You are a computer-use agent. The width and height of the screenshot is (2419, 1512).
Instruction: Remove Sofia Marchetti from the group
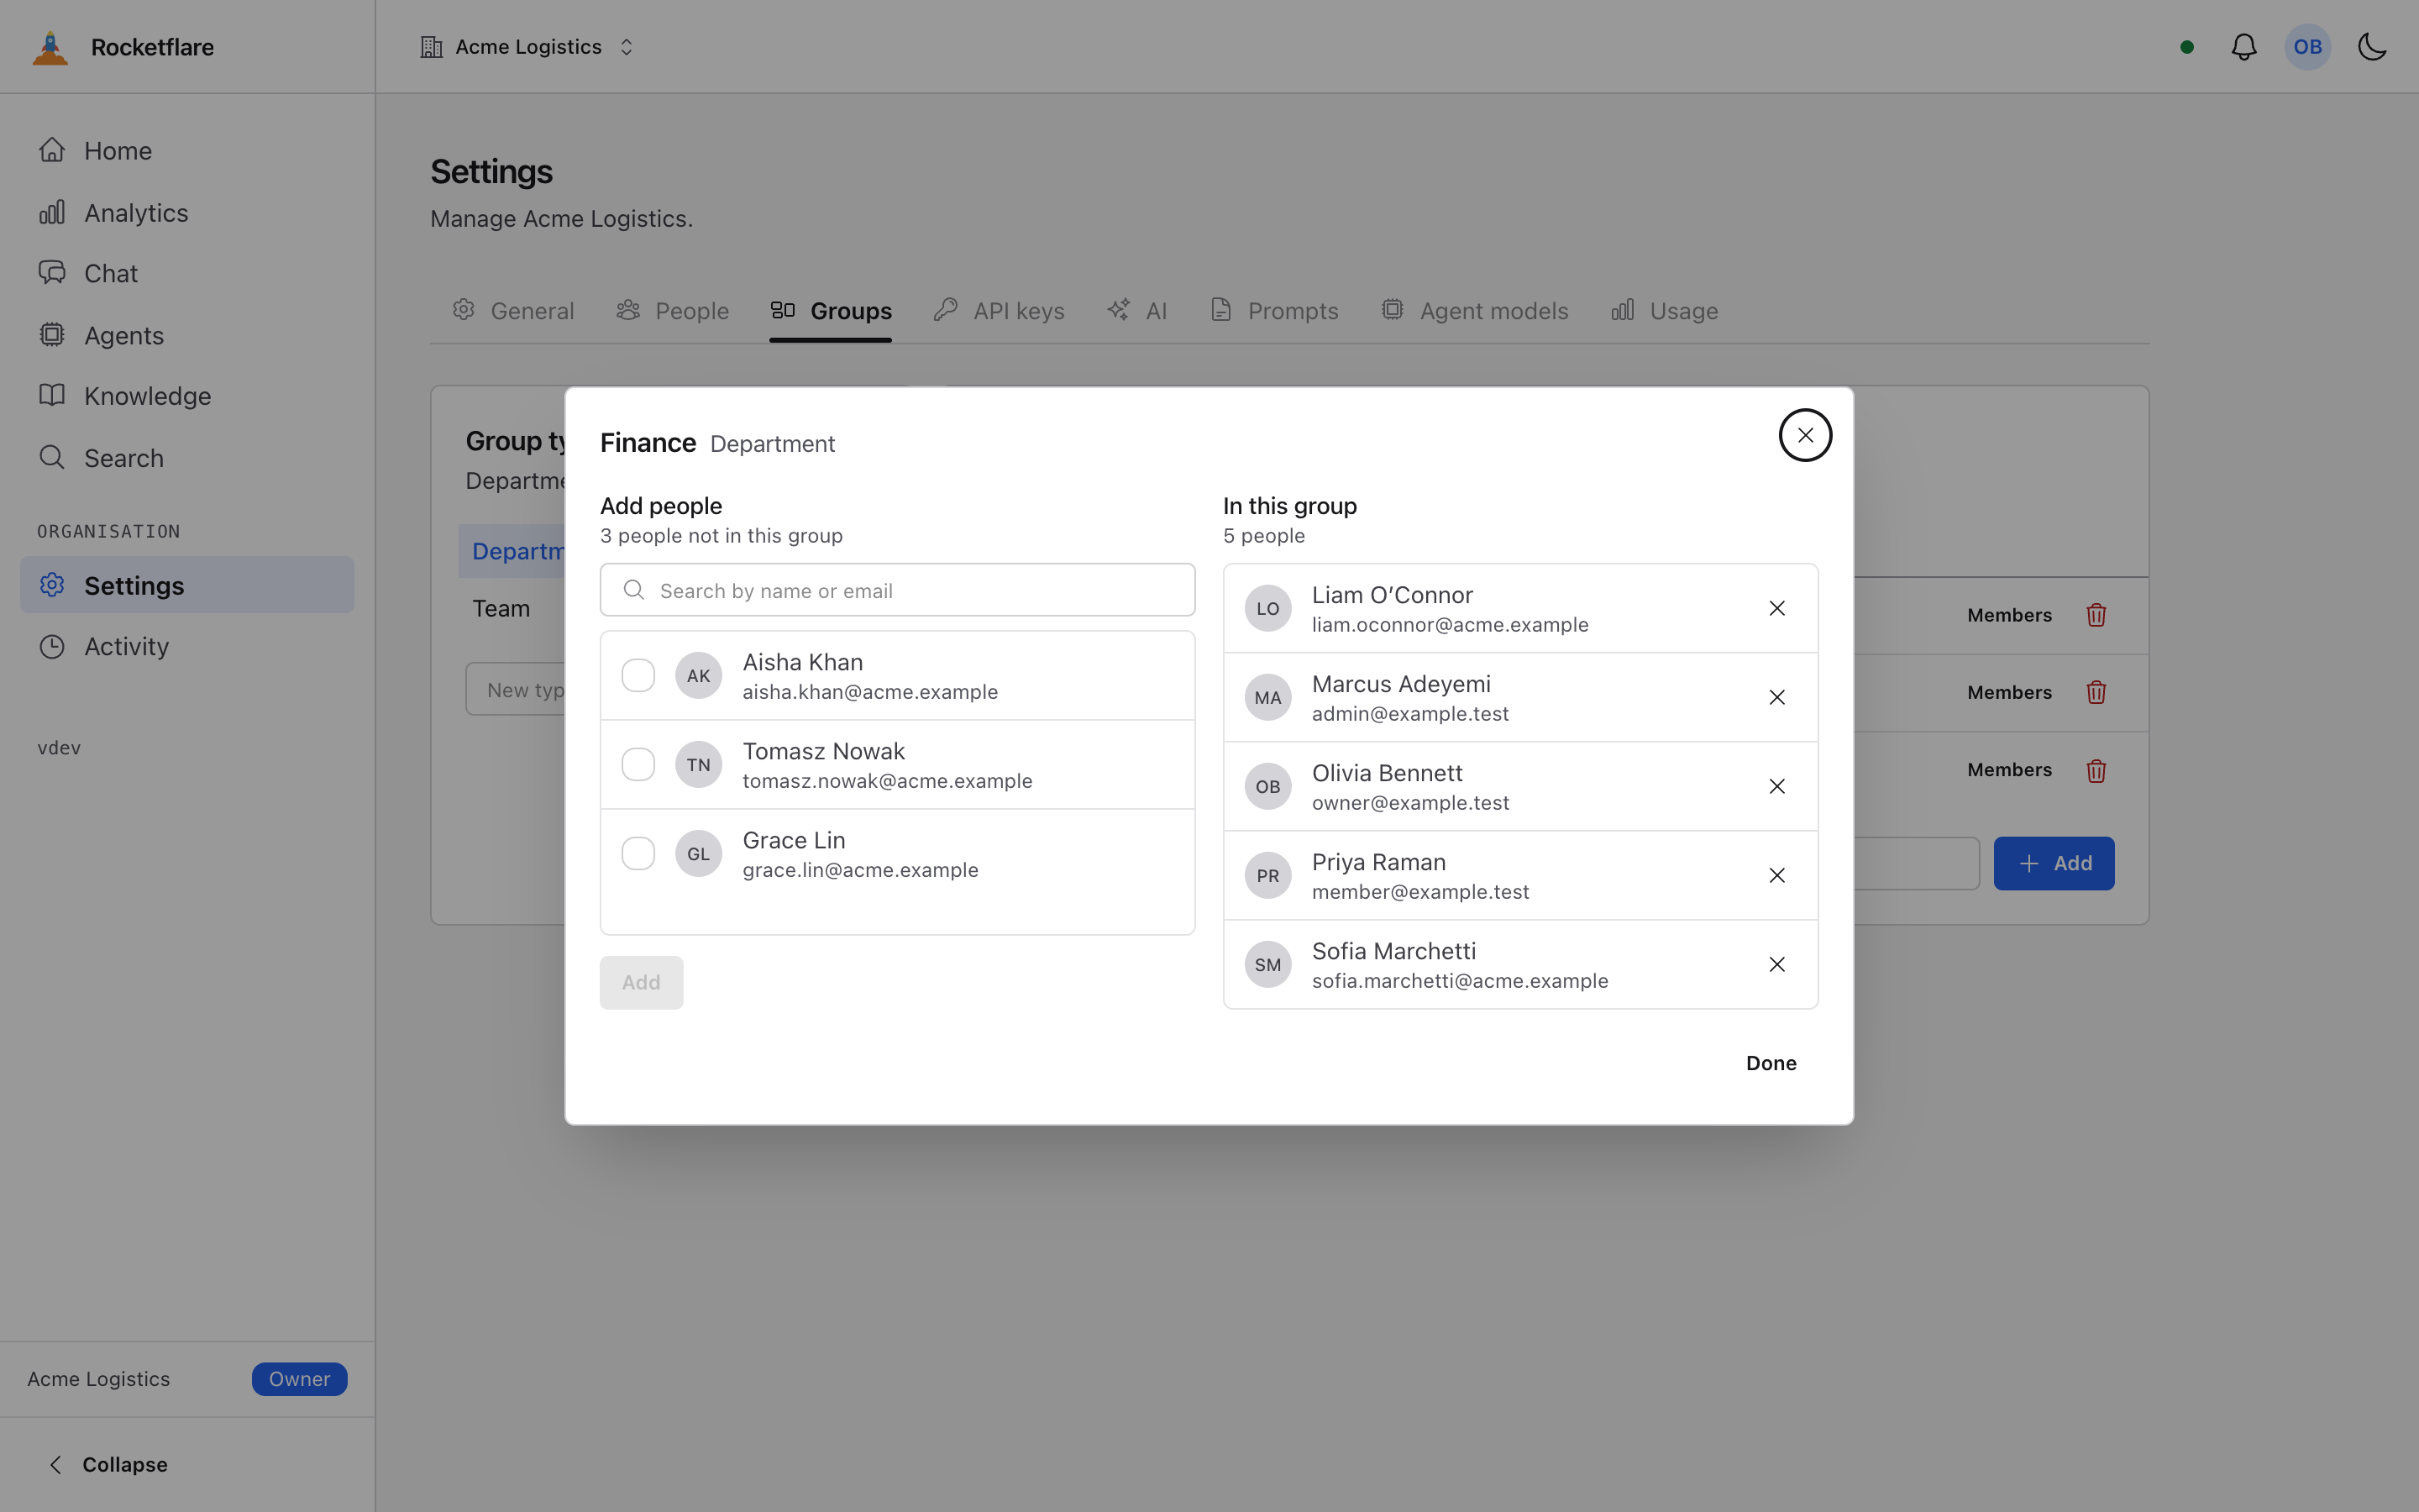[x=1777, y=964]
